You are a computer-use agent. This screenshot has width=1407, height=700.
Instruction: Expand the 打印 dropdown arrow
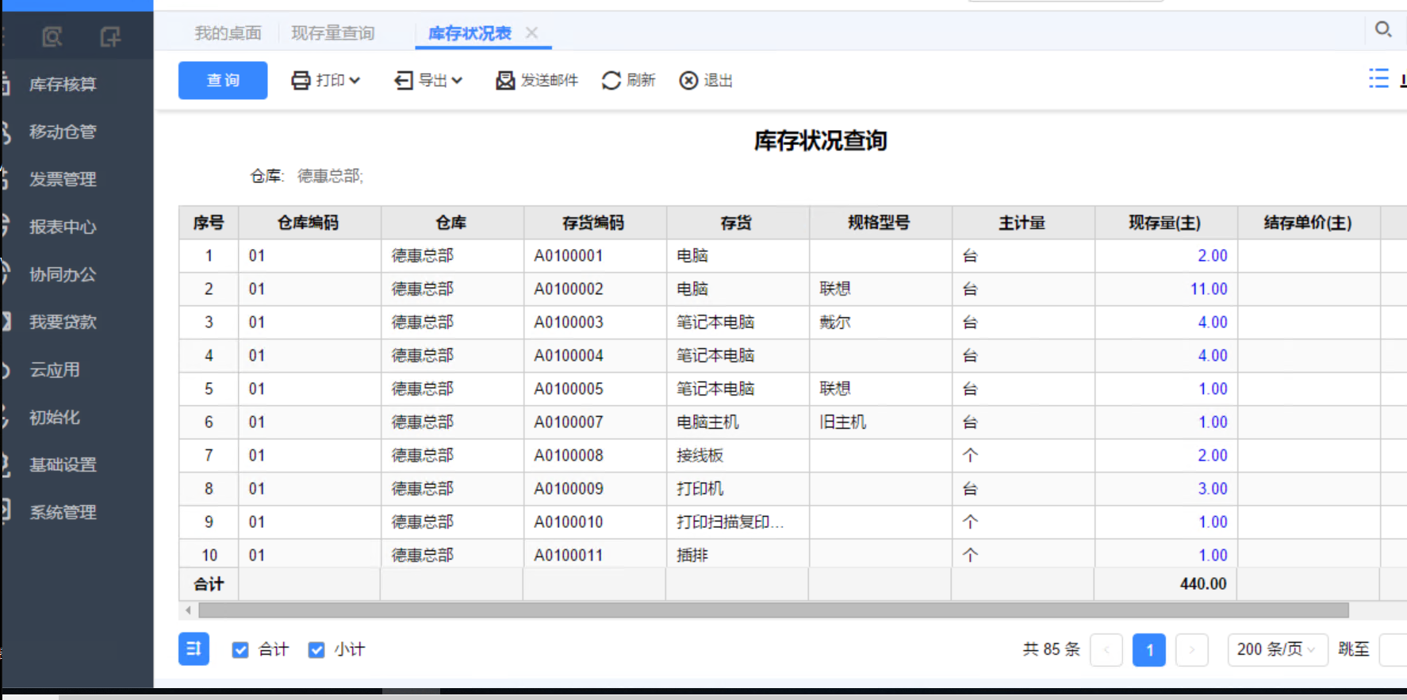[x=355, y=80]
